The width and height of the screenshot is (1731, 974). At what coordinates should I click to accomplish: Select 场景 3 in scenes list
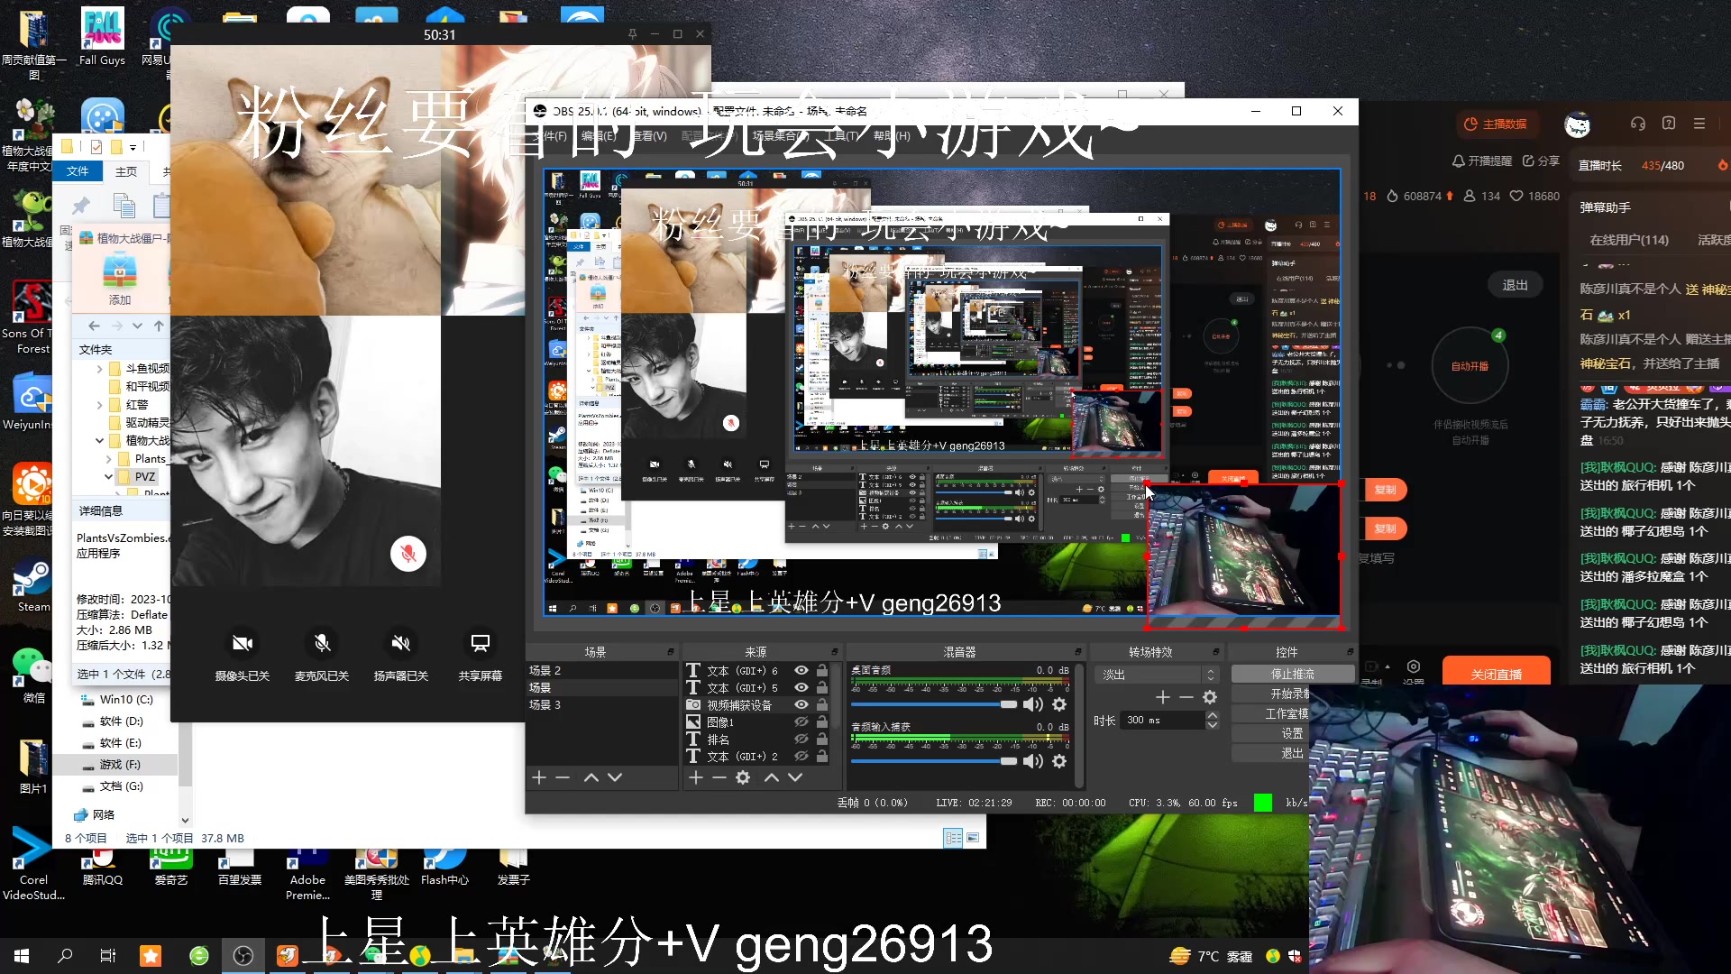(545, 705)
